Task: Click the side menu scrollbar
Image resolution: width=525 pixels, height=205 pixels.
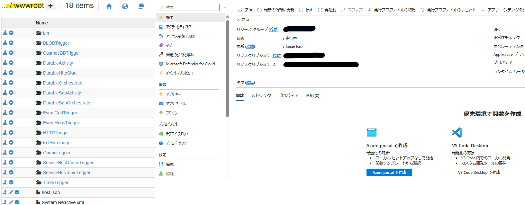Action: coord(227,68)
